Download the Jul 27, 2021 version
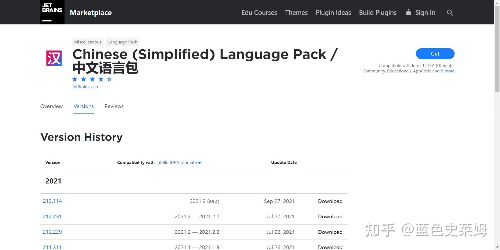Image resolution: width=500 pixels, height=250 pixels. (330, 216)
